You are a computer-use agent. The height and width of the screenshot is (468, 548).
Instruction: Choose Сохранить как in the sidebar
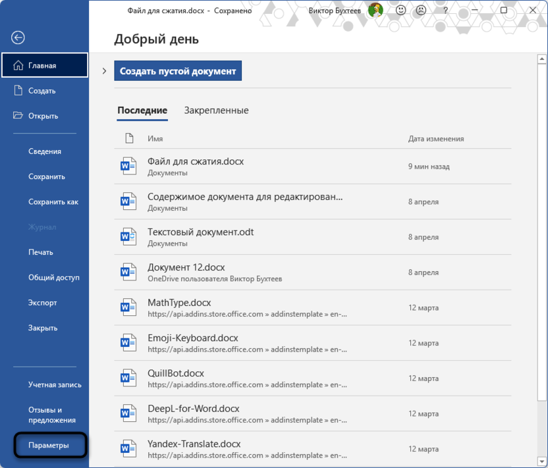coord(53,201)
